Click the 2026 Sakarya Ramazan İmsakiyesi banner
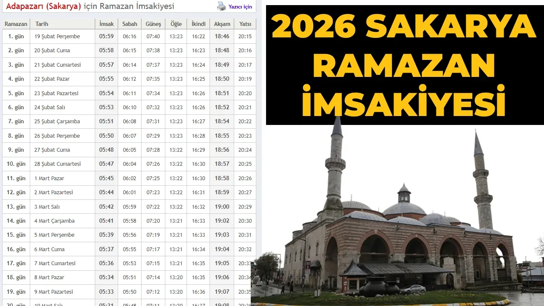This screenshot has height=306, width=544. [404, 64]
